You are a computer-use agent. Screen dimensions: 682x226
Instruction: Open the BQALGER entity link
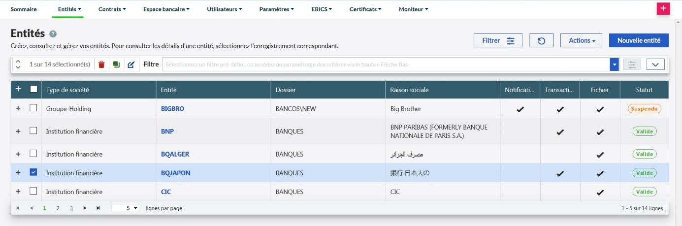point(175,154)
